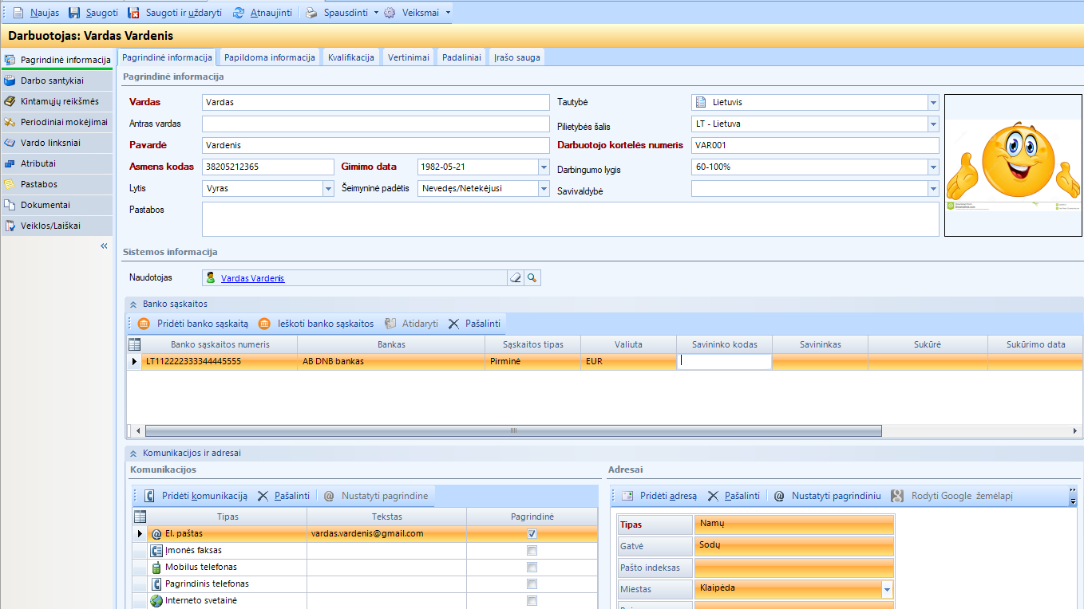Open the Tautybė dropdown
Viewport: 1084px width, 609px height.
pyautogui.click(x=933, y=102)
